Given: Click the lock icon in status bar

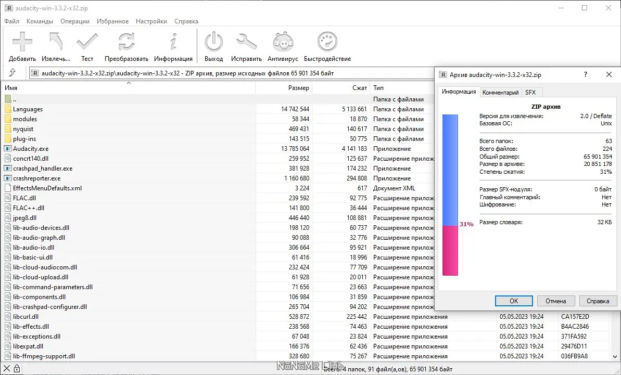Looking at the screenshot, I should [17, 369].
